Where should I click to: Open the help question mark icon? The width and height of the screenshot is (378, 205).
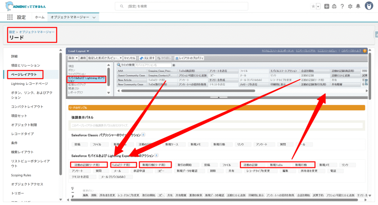[342, 6]
